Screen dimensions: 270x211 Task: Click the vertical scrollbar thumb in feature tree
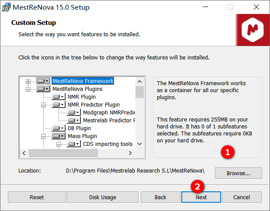pyautogui.click(x=140, y=92)
